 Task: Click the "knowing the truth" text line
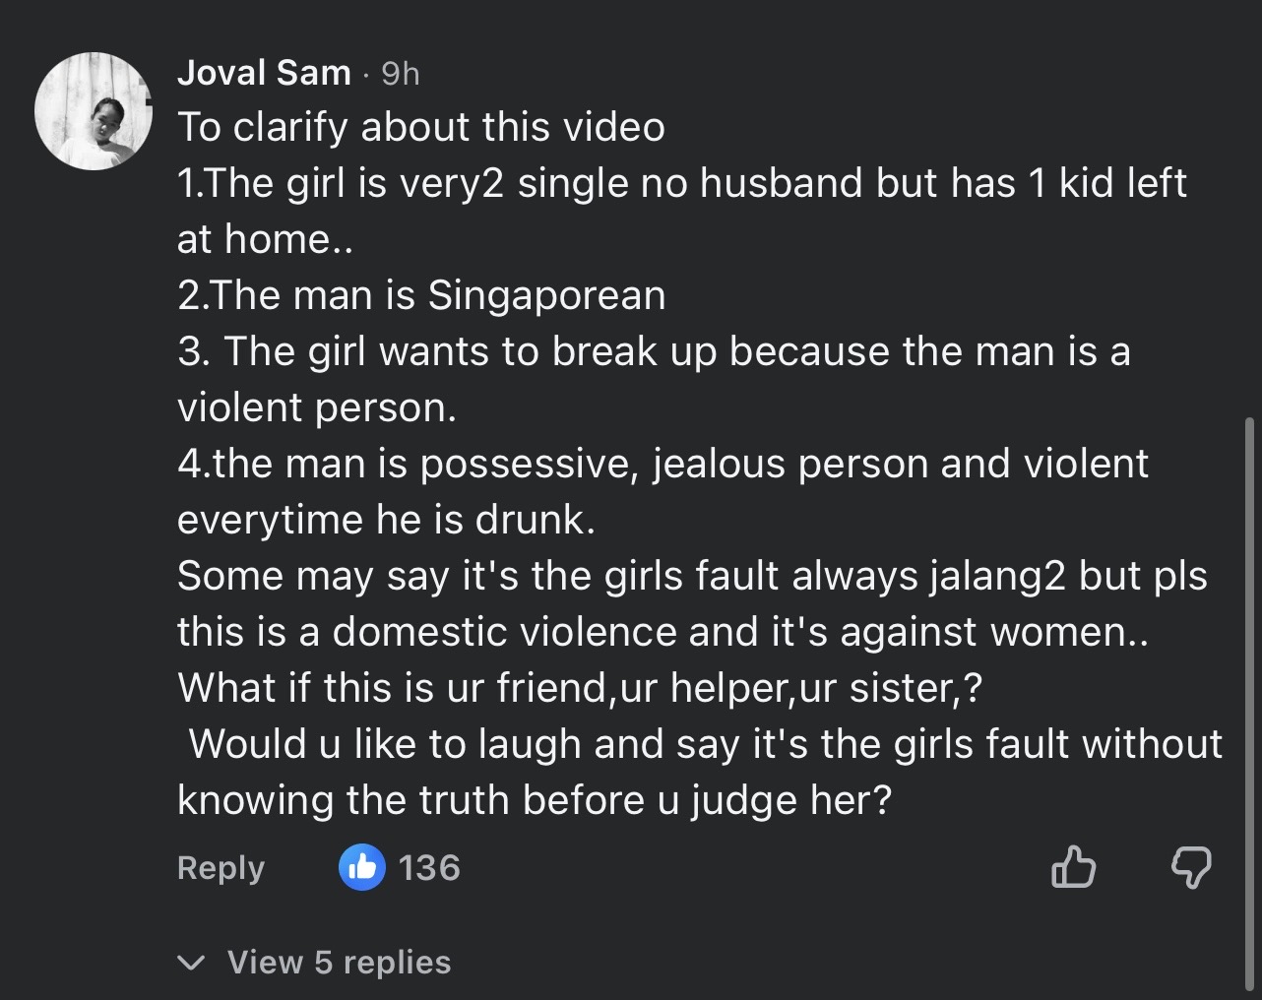click(x=534, y=800)
